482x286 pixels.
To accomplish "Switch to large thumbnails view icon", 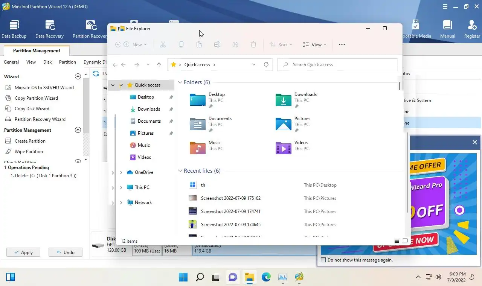I will click(x=405, y=241).
